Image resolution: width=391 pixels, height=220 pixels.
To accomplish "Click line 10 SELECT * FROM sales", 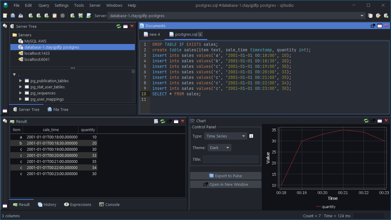I will 177,94.
